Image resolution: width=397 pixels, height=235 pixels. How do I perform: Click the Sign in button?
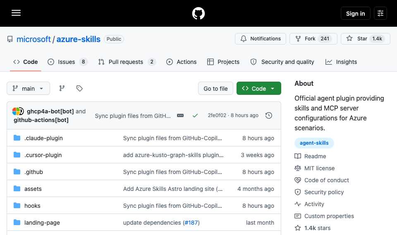[355, 13]
